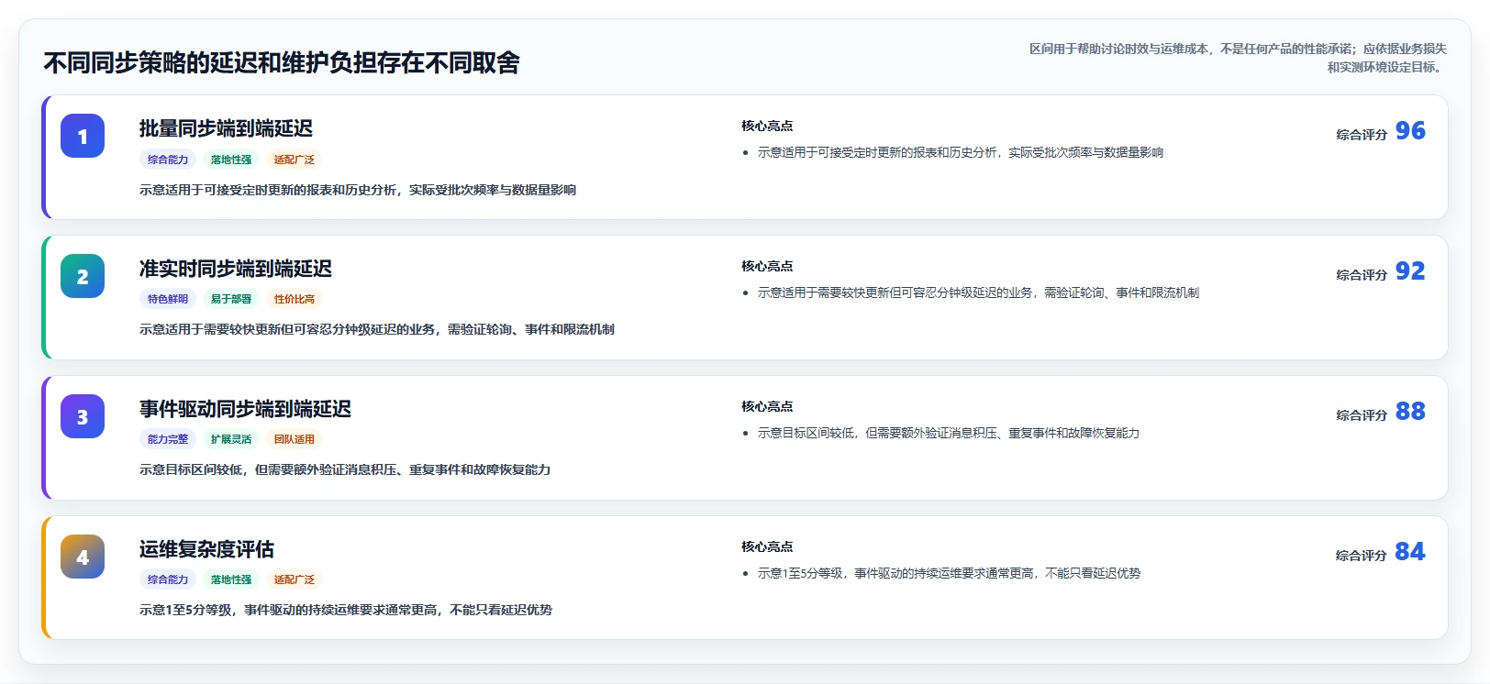Viewport: 1490px width, 684px height.
Task: Click the 运维复杂度评估 description under its tags
Action: (x=346, y=610)
